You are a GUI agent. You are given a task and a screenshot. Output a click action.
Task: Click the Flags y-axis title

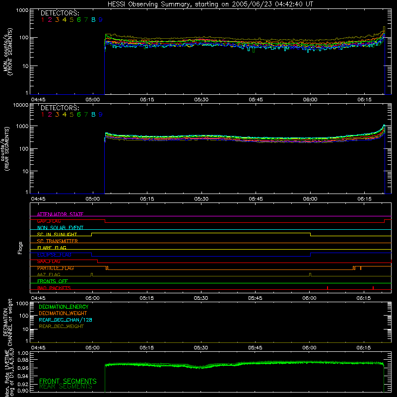(x=20, y=248)
